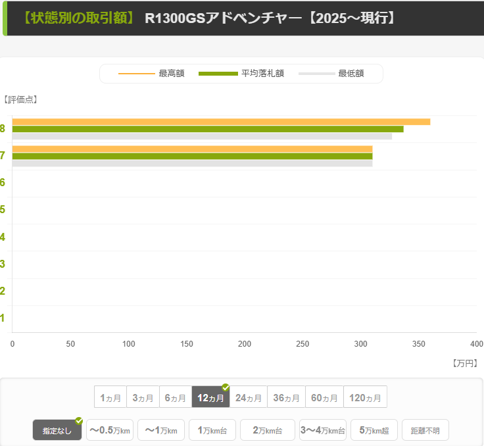Select the 36ヵ月 period button
This screenshot has width=484, height=446.
286,397
